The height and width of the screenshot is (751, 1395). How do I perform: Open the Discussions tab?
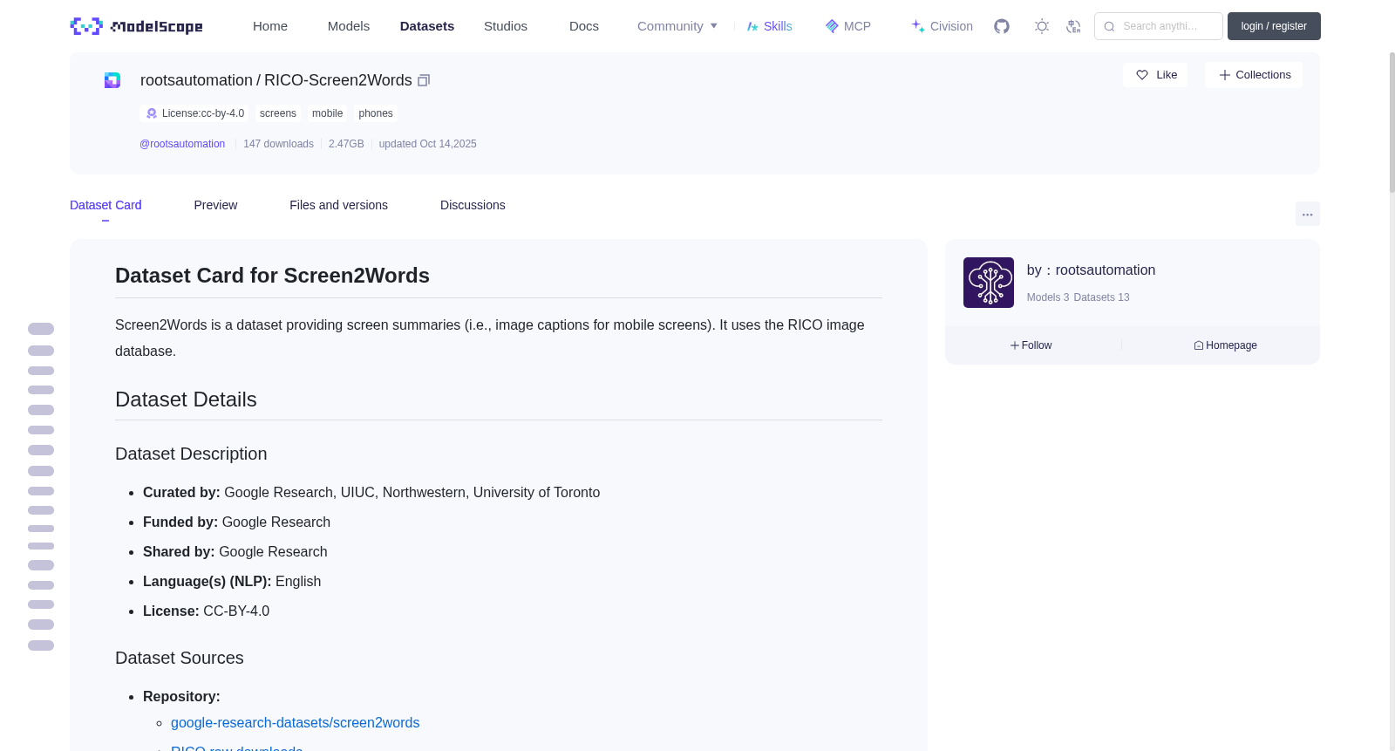pyautogui.click(x=473, y=205)
